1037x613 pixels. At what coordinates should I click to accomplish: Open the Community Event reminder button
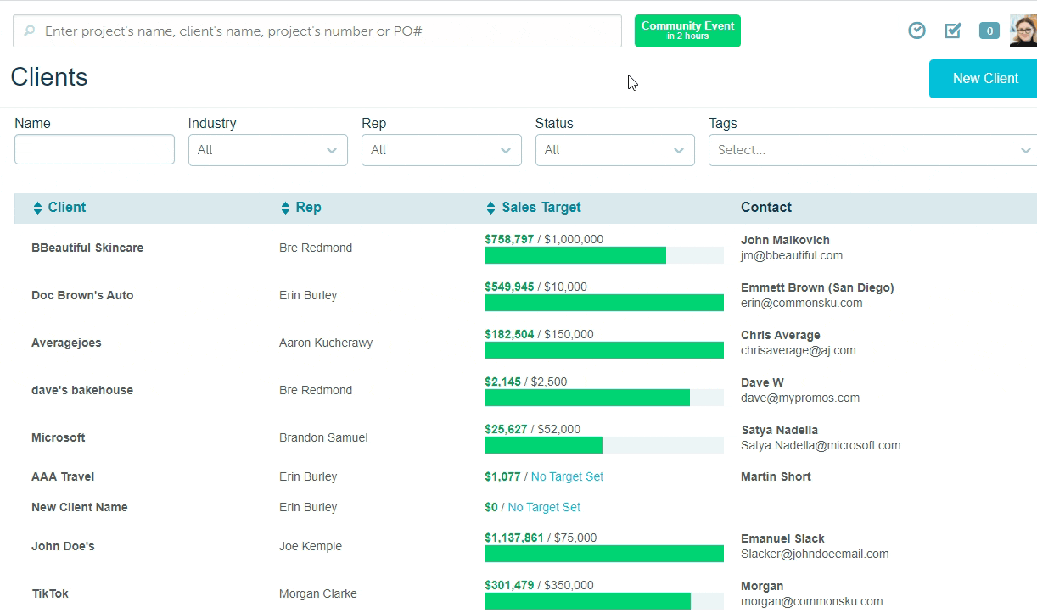click(x=687, y=31)
